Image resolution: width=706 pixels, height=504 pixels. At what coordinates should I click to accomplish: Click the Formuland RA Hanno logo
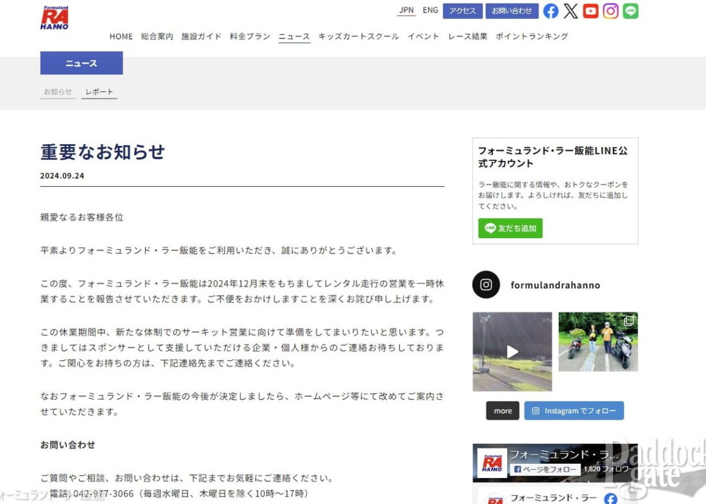54,17
